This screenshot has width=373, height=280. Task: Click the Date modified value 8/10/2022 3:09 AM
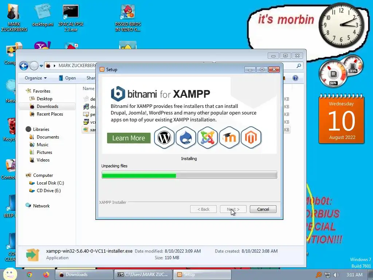[x=183, y=251]
